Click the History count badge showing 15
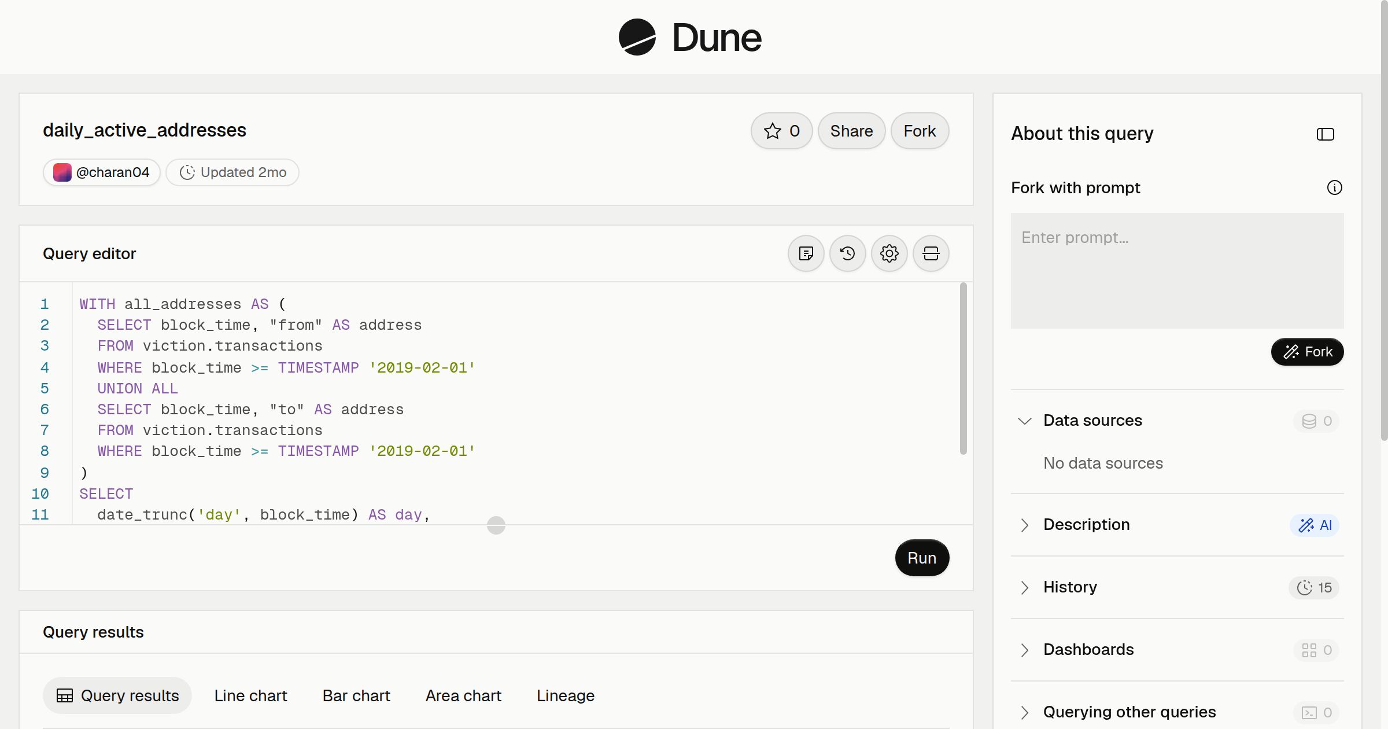The image size is (1388, 729). [1314, 588]
